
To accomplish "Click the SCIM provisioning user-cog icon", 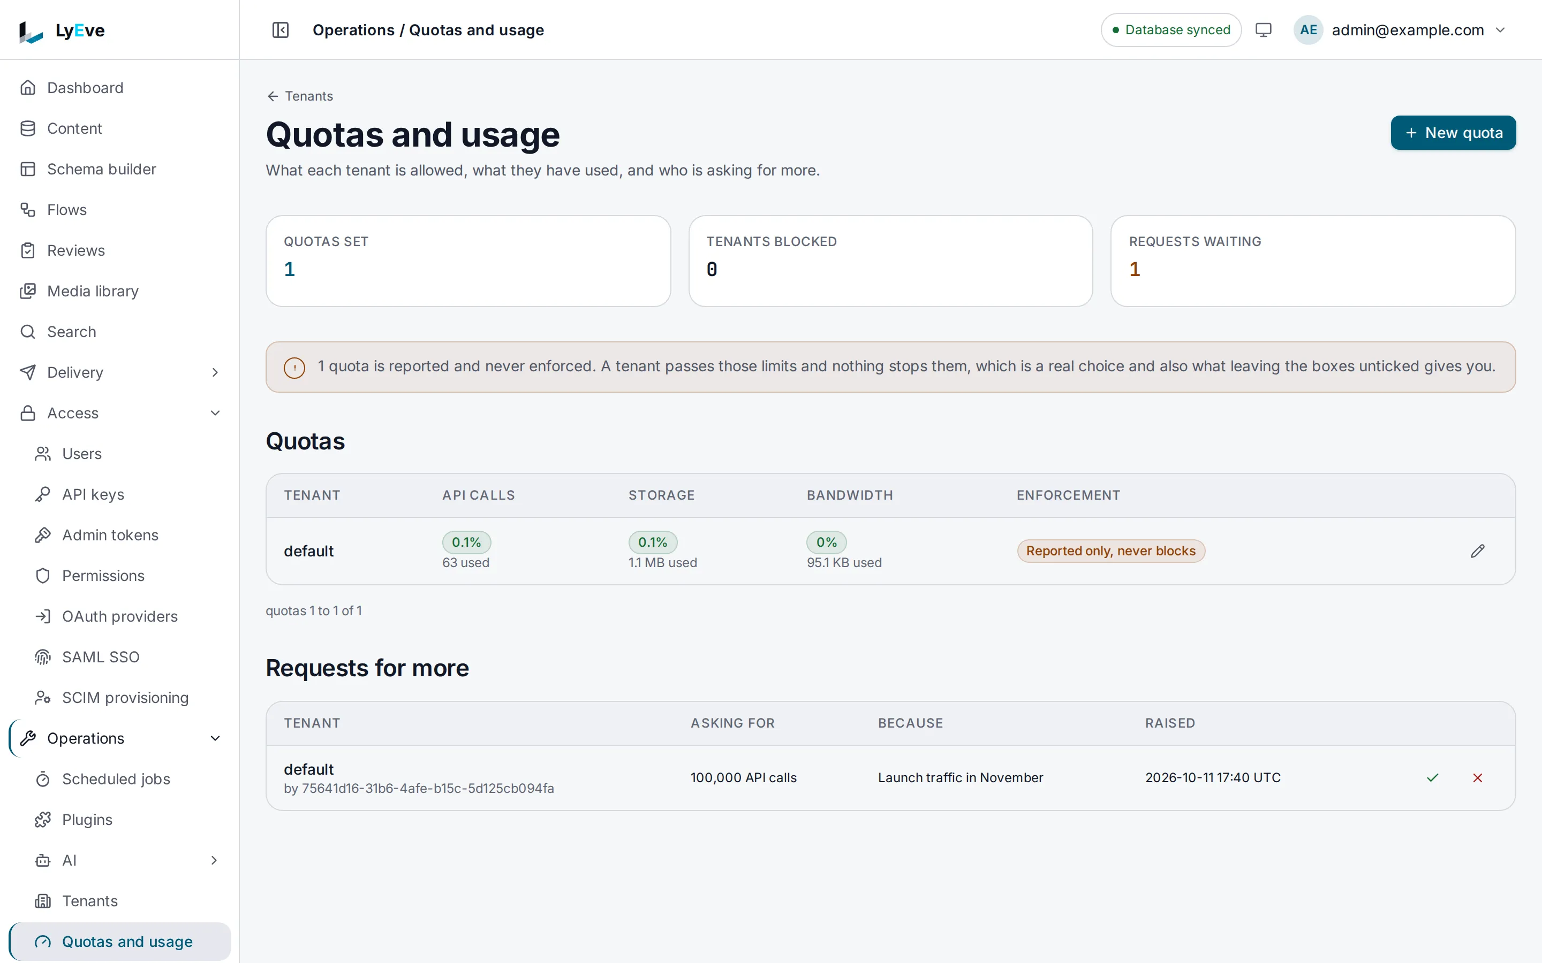I will (43, 698).
